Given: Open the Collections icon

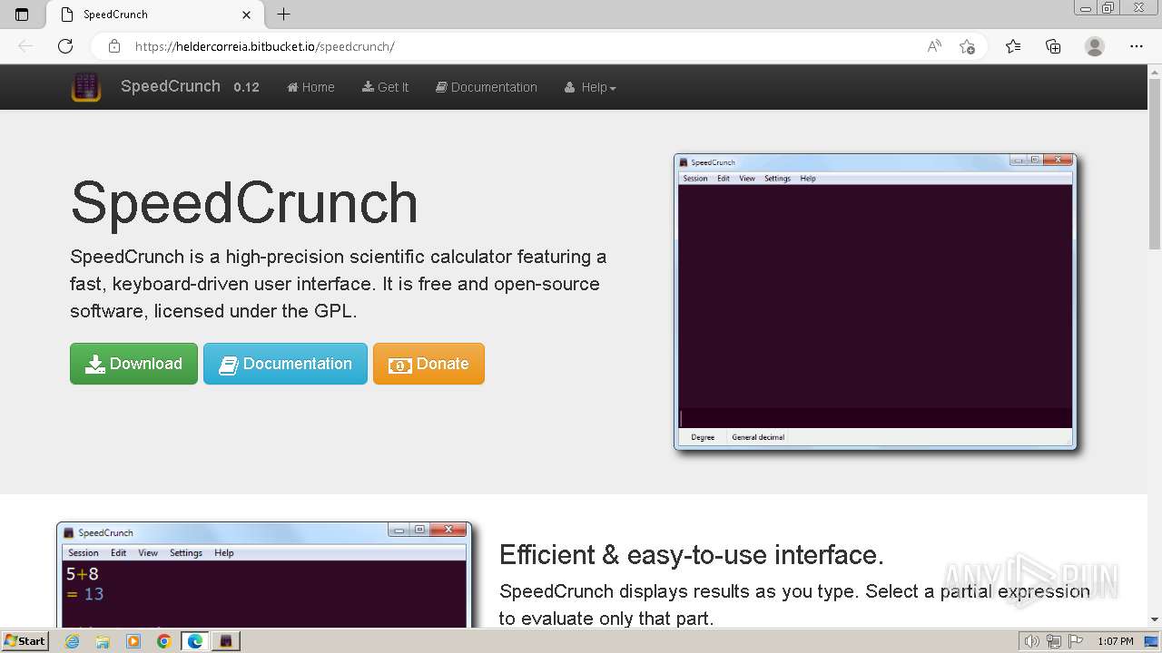Looking at the screenshot, I should pos(1053,46).
